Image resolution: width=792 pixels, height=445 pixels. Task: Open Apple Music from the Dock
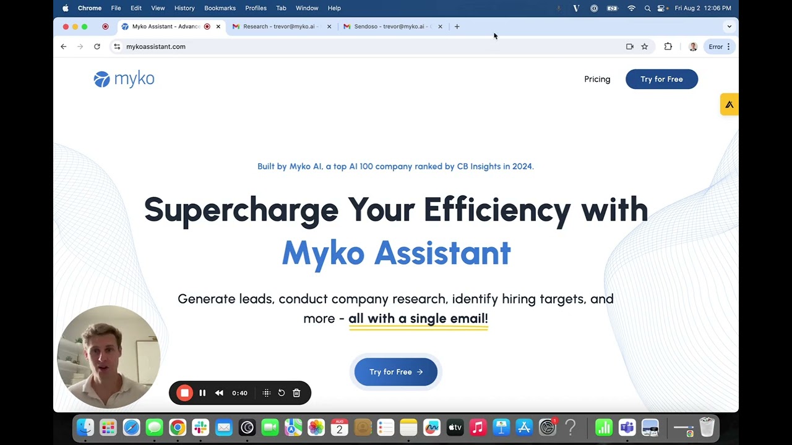coord(478,428)
